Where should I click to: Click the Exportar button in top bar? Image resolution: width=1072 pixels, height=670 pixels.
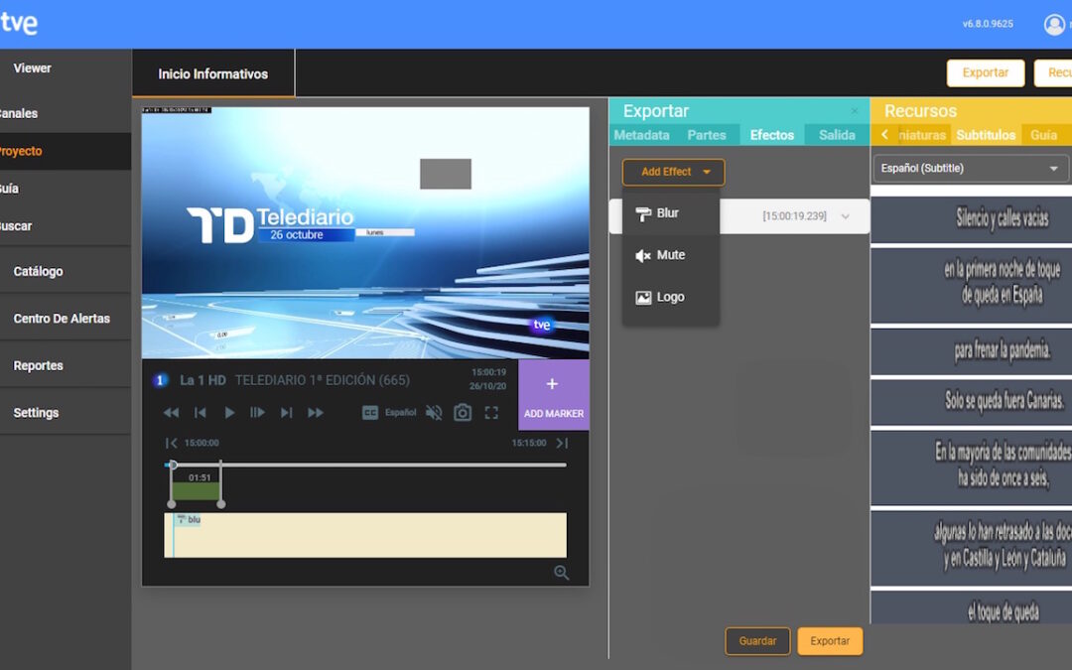(986, 73)
